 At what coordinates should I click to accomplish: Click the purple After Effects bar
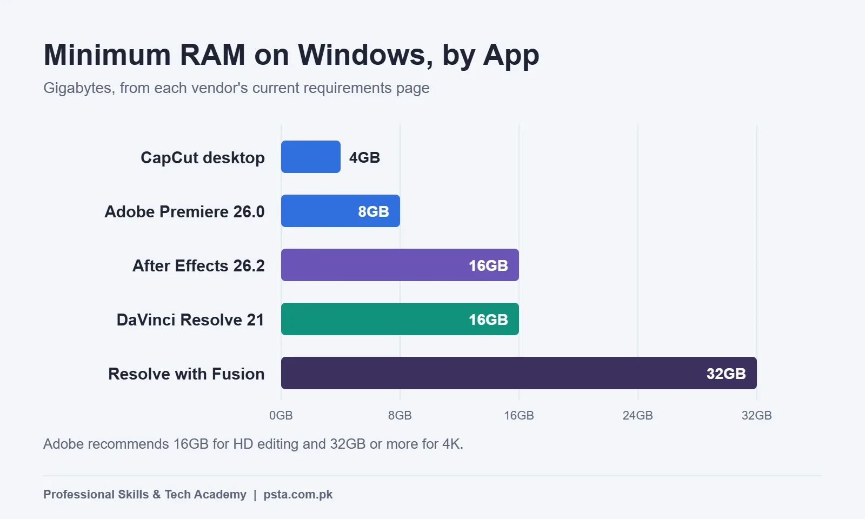(x=400, y=265)
